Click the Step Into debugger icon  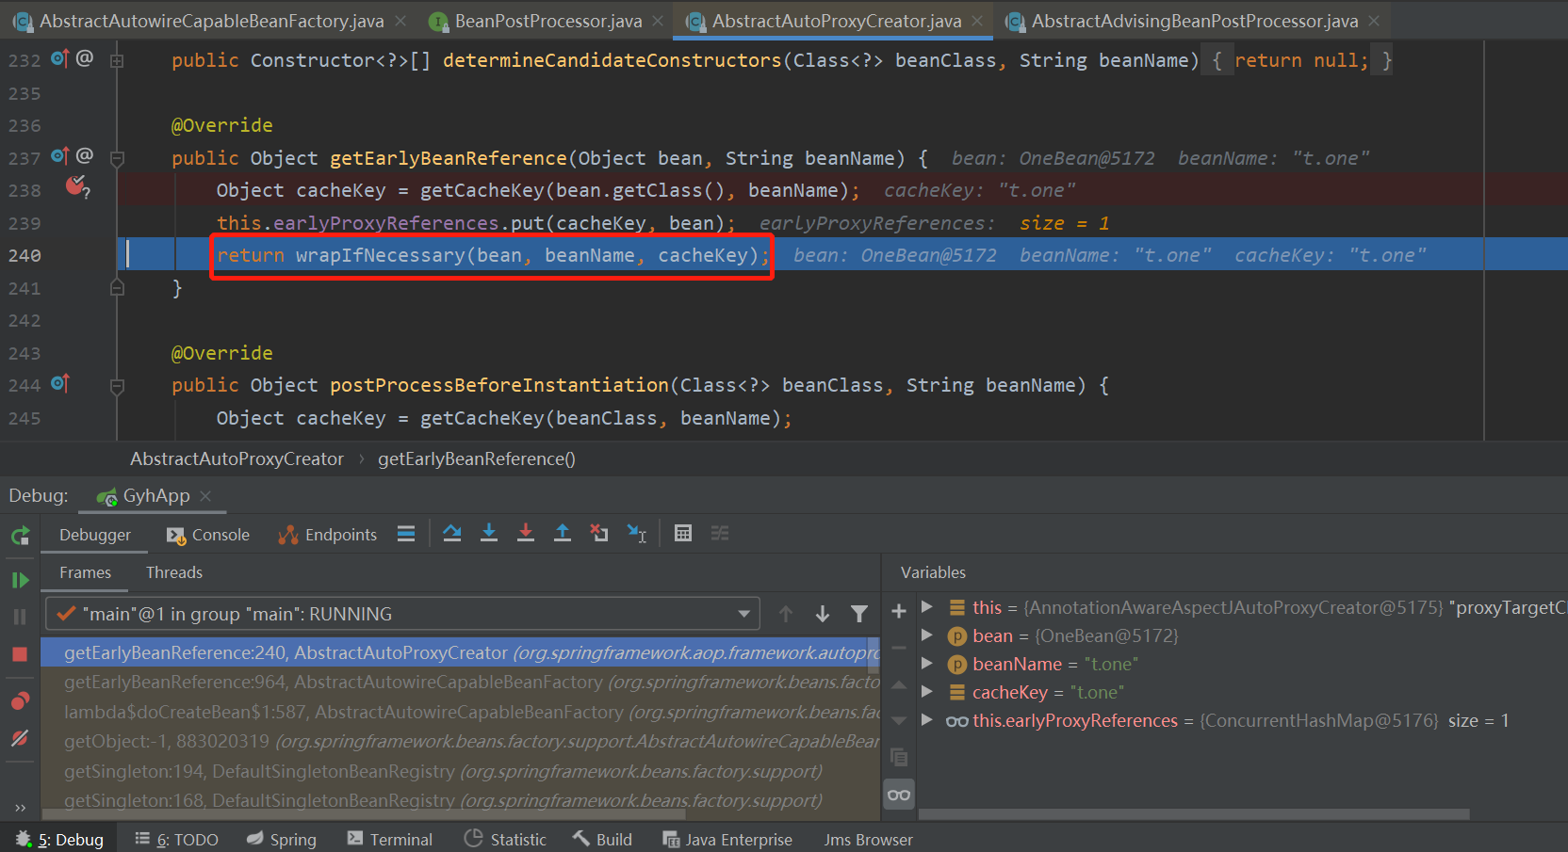tap(489, 533)
